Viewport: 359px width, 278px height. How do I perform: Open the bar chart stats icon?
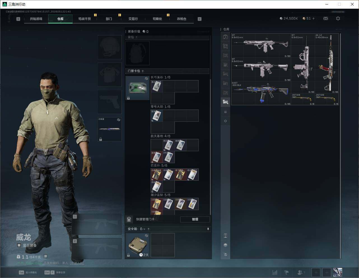(x=275, y=272)
